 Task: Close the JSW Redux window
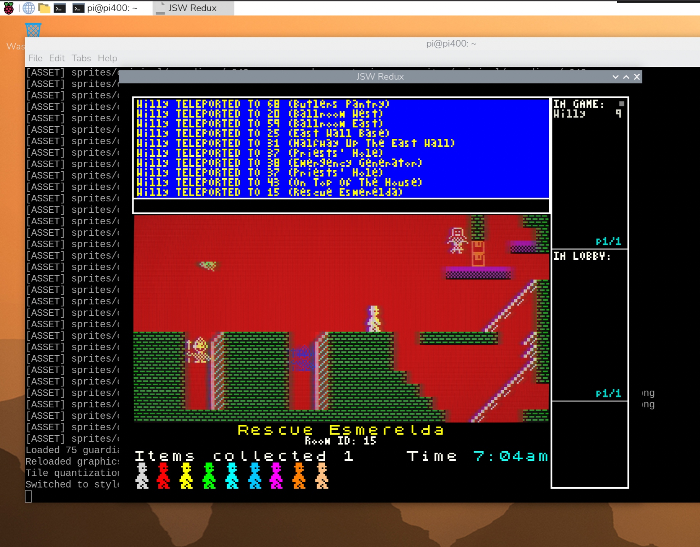pyautogui.click(x=637, y=77)
